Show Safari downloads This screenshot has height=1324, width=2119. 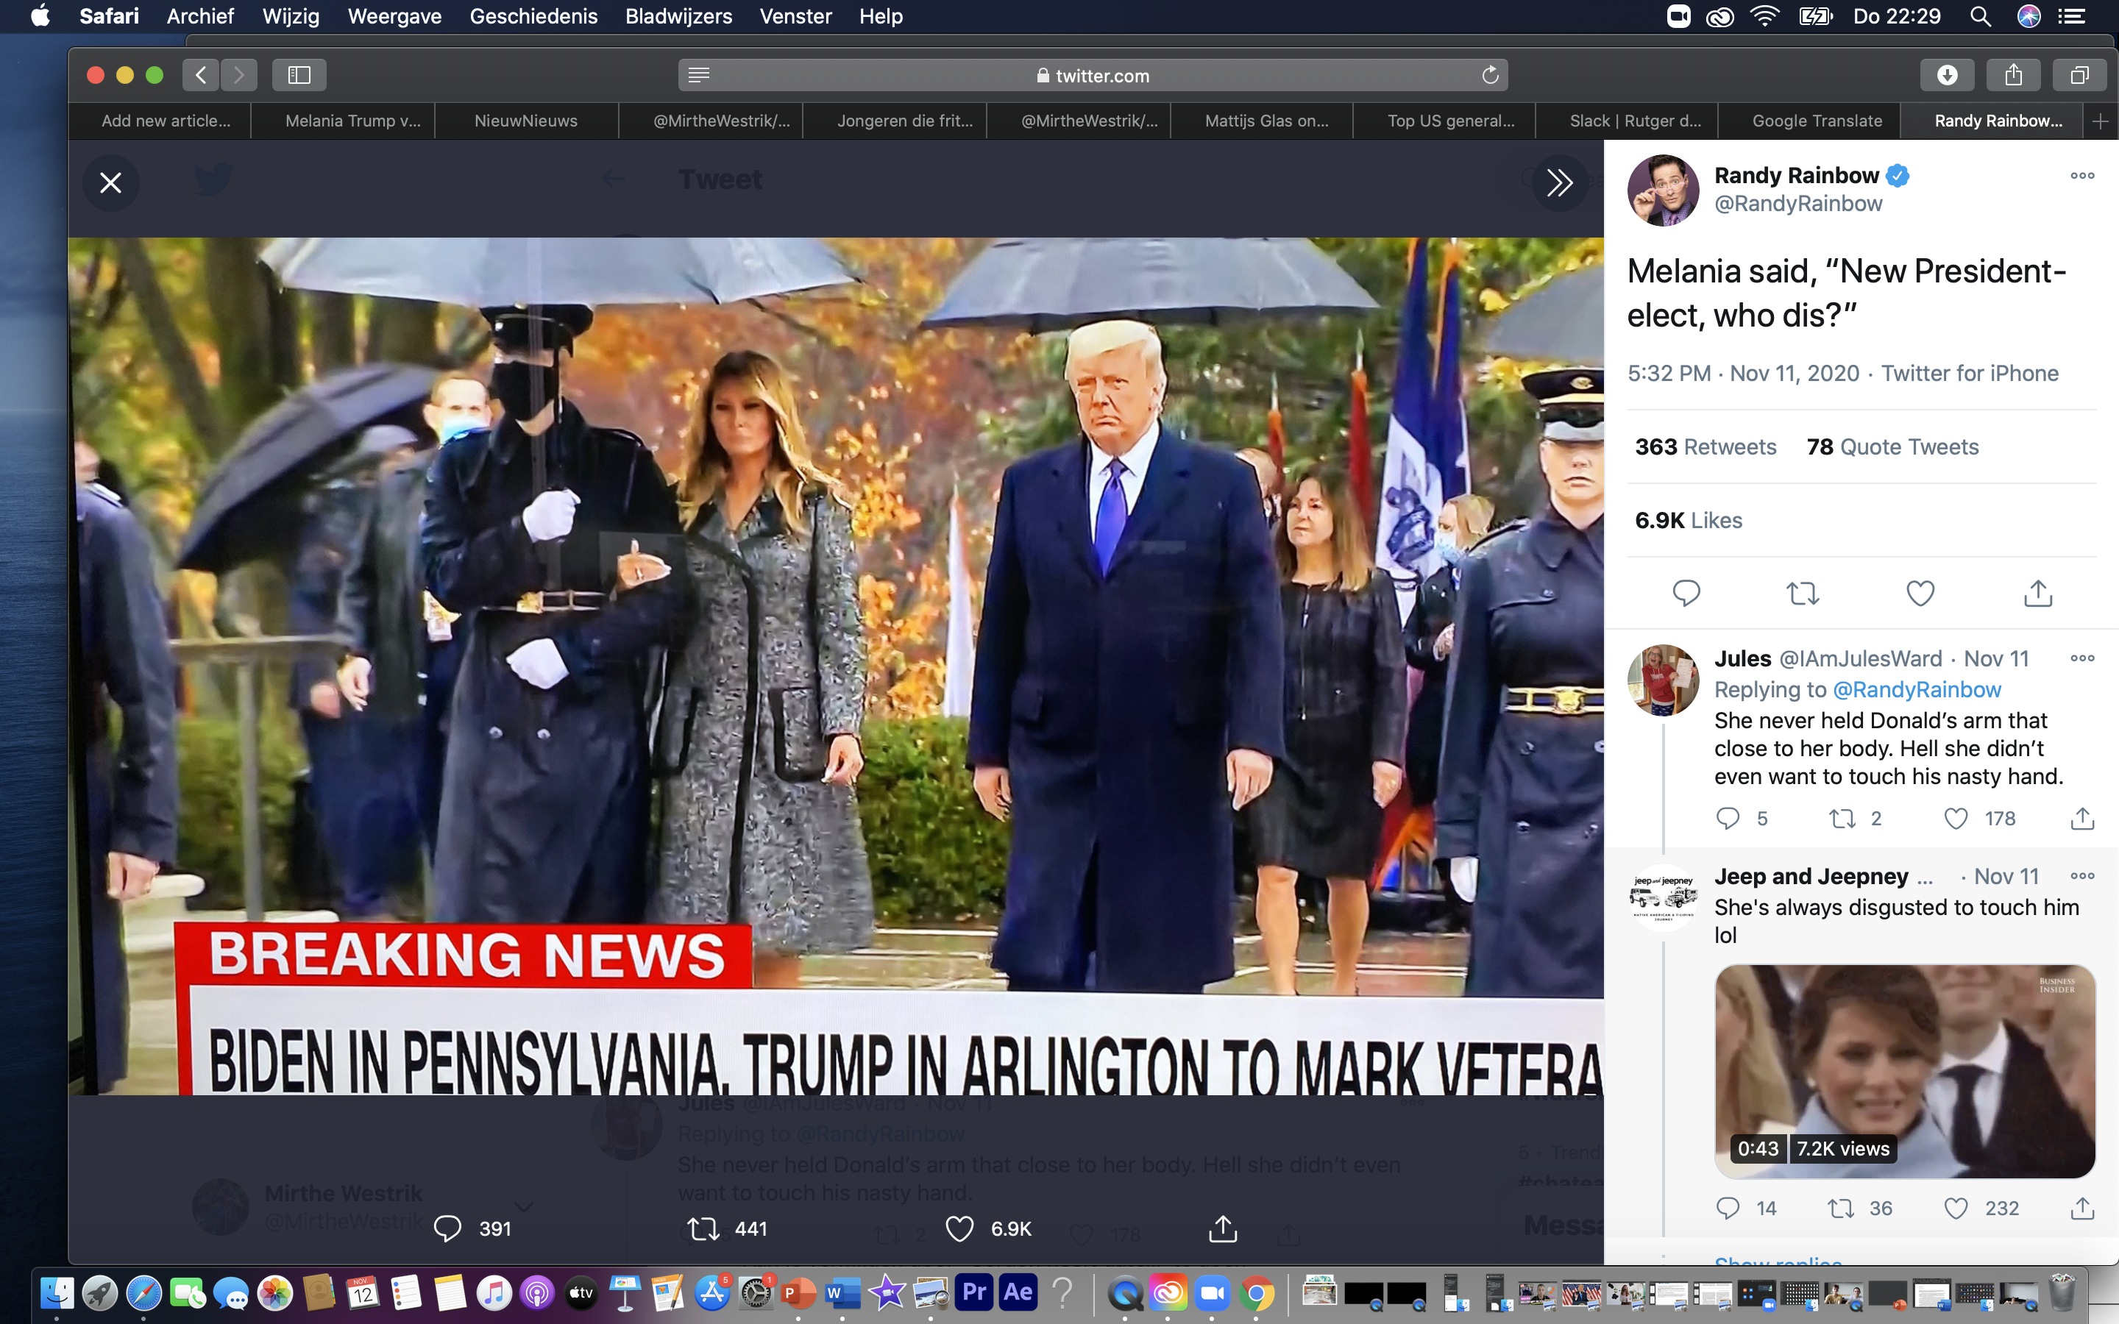(x=1948, y=75)
